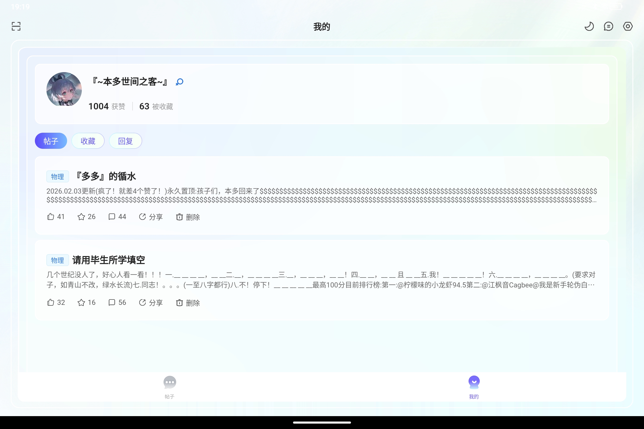644x429 pixels.
Task: Share the post 『多多』的循水
Action: [x=151, y=216]
